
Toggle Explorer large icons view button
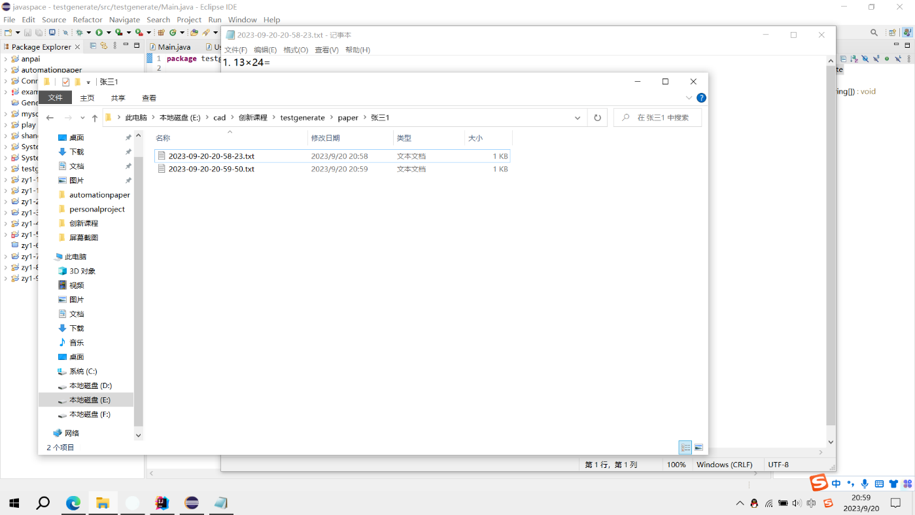click(699, 448)
